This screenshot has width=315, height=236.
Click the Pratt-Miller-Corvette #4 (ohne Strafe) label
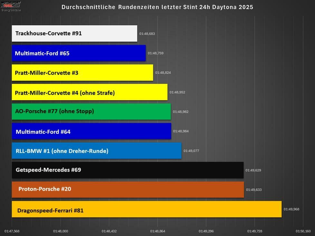(x=65, y=93)
